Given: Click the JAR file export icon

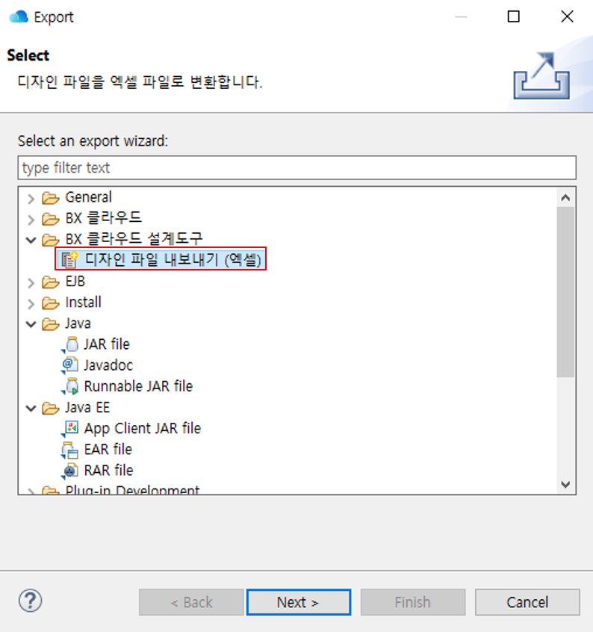Looking at the screenshot, I should [71, 344].
